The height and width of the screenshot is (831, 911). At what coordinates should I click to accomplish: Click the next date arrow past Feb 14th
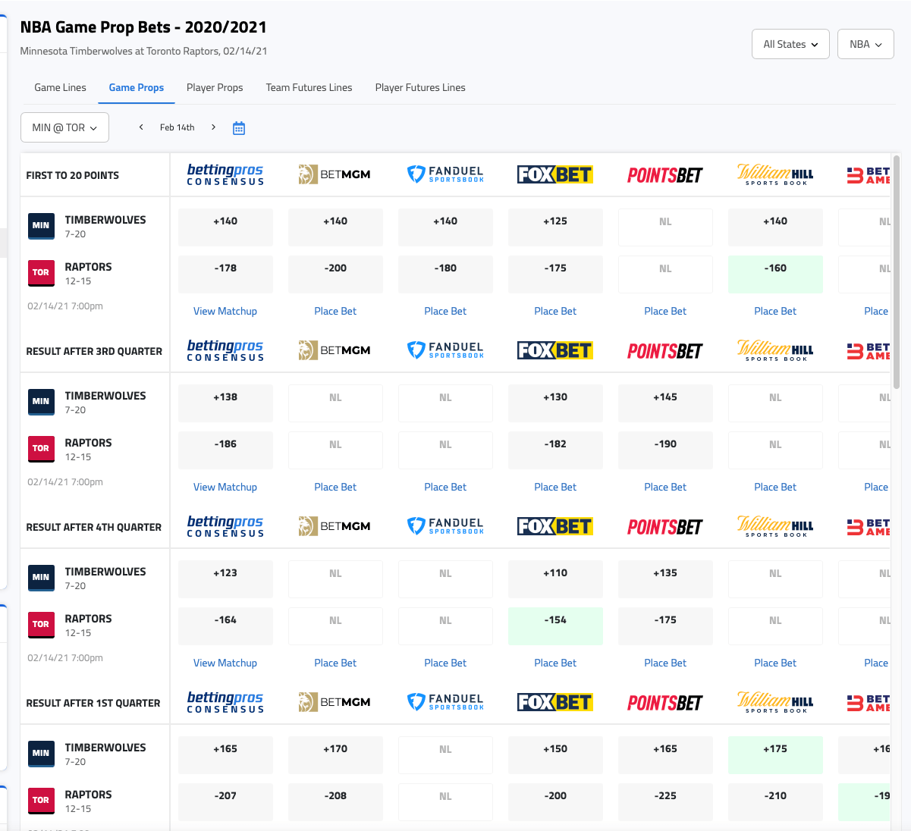click(x=213, y=127)
